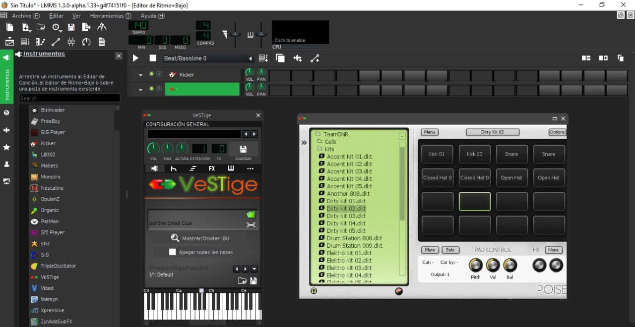The image size is (635, 327).
Task: Expand the Poise sidebar double chevron
Action: tap(304, 143)
